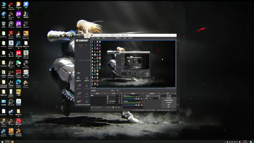
Task: Open the scene transition type dropdown
Action: click(152, 96)
